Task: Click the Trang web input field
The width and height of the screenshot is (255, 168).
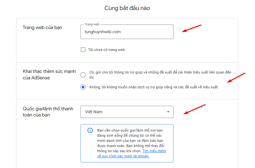Action: (x=127, y=32)
